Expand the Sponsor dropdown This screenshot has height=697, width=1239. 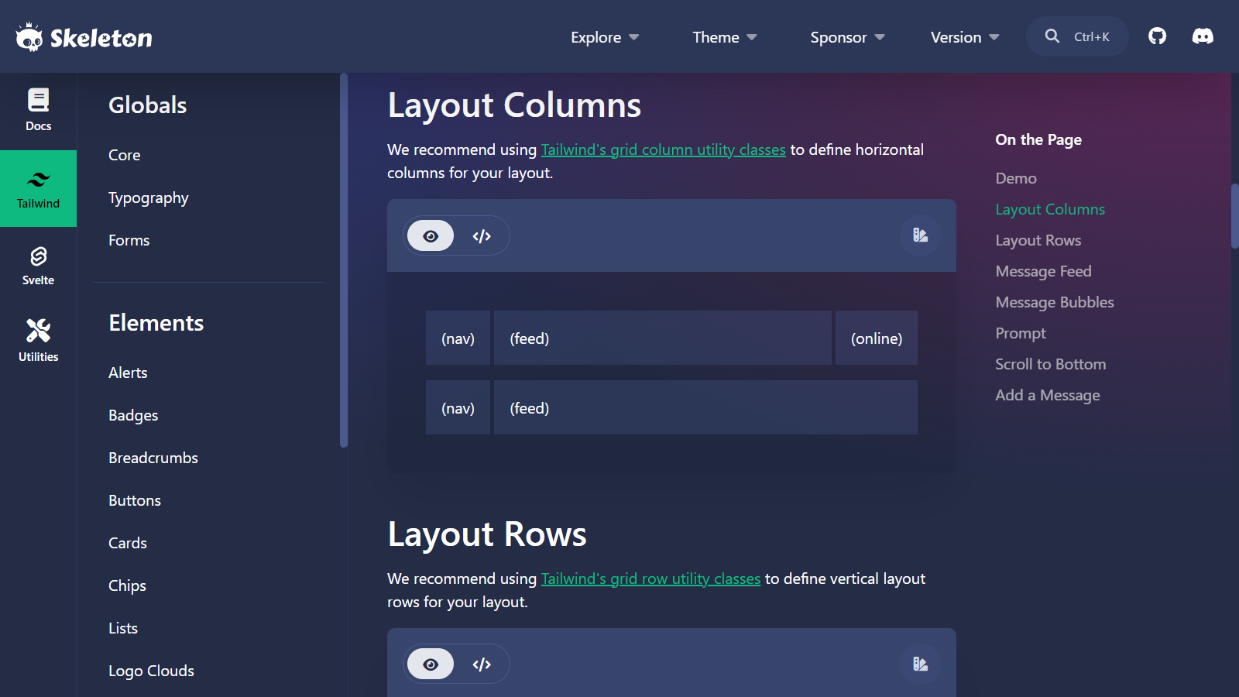click(847, 37)
